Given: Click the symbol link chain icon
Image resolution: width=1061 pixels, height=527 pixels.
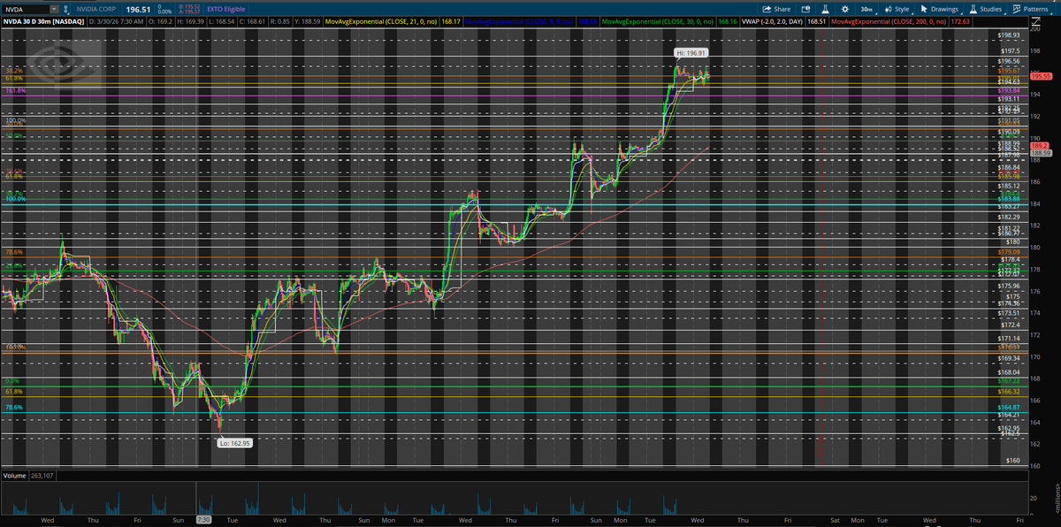Looking at the screenshot, I should tap(65, 8).
